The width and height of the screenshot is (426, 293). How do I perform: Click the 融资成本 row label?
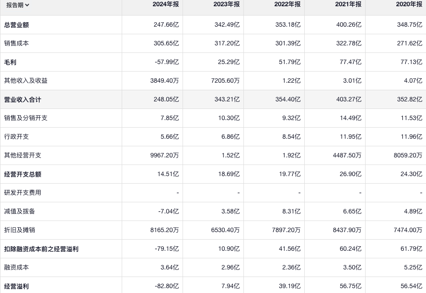click(16, 268)
